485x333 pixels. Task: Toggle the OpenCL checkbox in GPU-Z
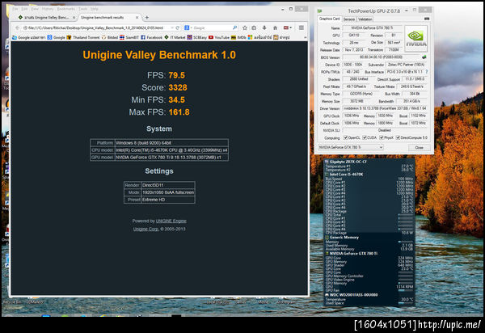pos(346,137)
